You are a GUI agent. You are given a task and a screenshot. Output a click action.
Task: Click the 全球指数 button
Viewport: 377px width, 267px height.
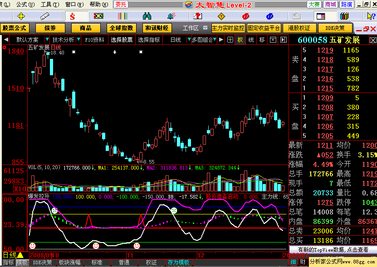point(121,28)
